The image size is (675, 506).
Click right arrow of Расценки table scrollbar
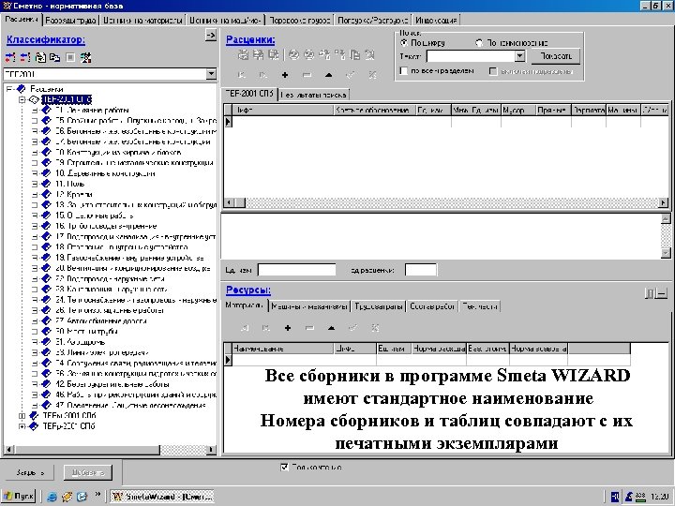663,202
